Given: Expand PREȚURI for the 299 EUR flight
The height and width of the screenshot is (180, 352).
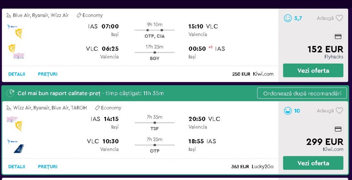Looking at the screenshot, I should pos(48,167).
